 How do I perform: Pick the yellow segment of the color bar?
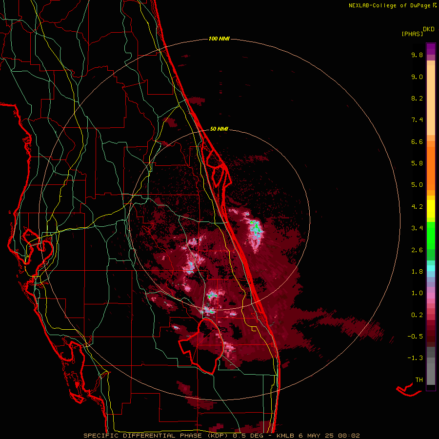pyautogui.click(x=431, y=209)
